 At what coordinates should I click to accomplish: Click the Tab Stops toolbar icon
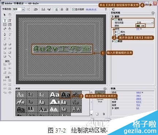(x=43, y=9)
